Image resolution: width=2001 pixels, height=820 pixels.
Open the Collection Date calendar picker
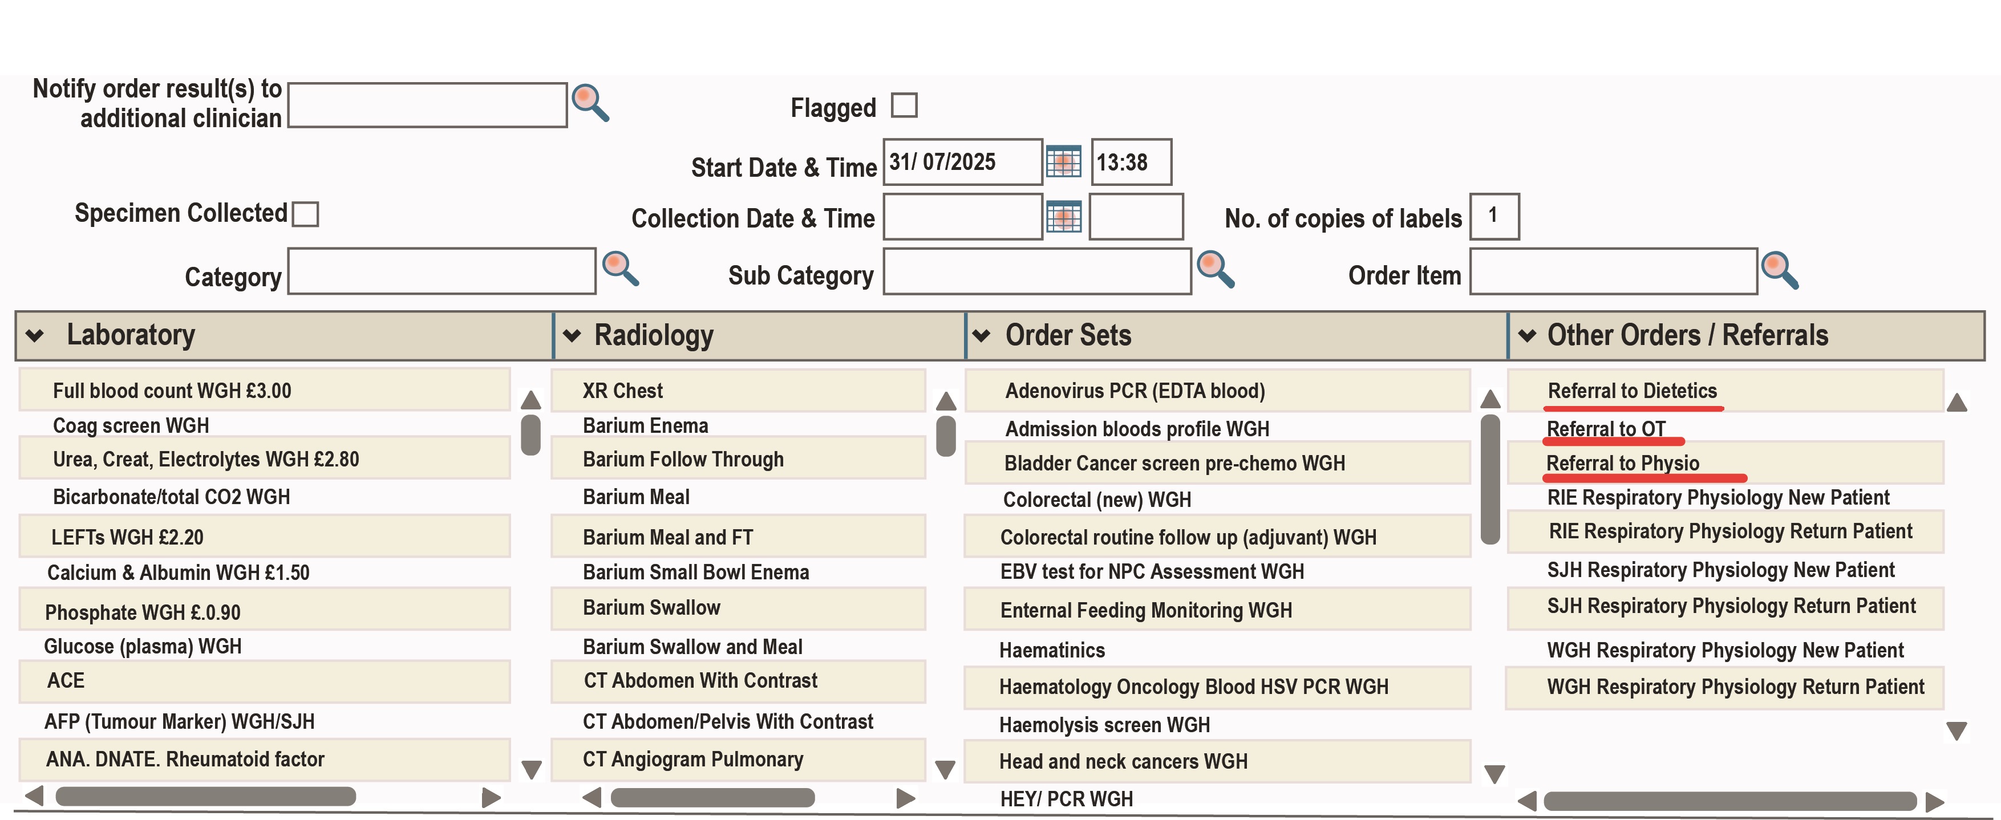[x=1064, y=217]
